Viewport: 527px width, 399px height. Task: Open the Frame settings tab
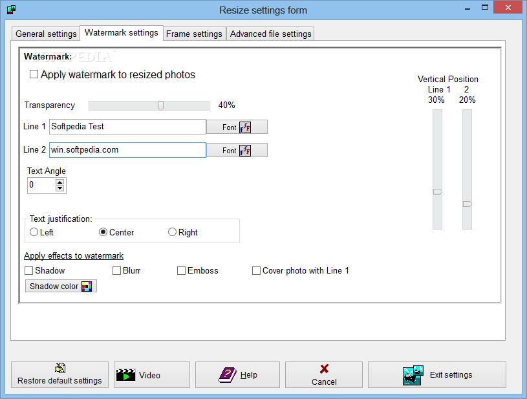pos(194,34)
